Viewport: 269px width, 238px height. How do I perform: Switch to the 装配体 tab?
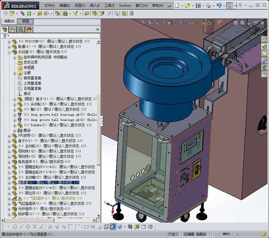point(9,21)
